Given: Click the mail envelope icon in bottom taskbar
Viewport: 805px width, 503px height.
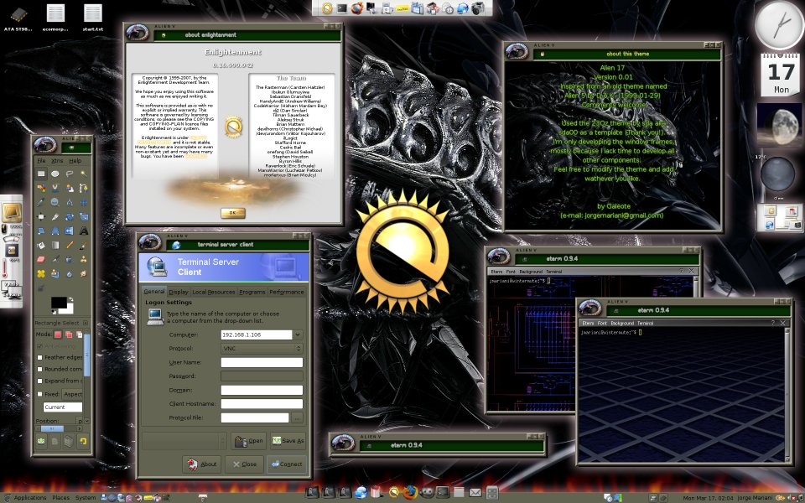Looking at the screenshot, I should (475, 493).
